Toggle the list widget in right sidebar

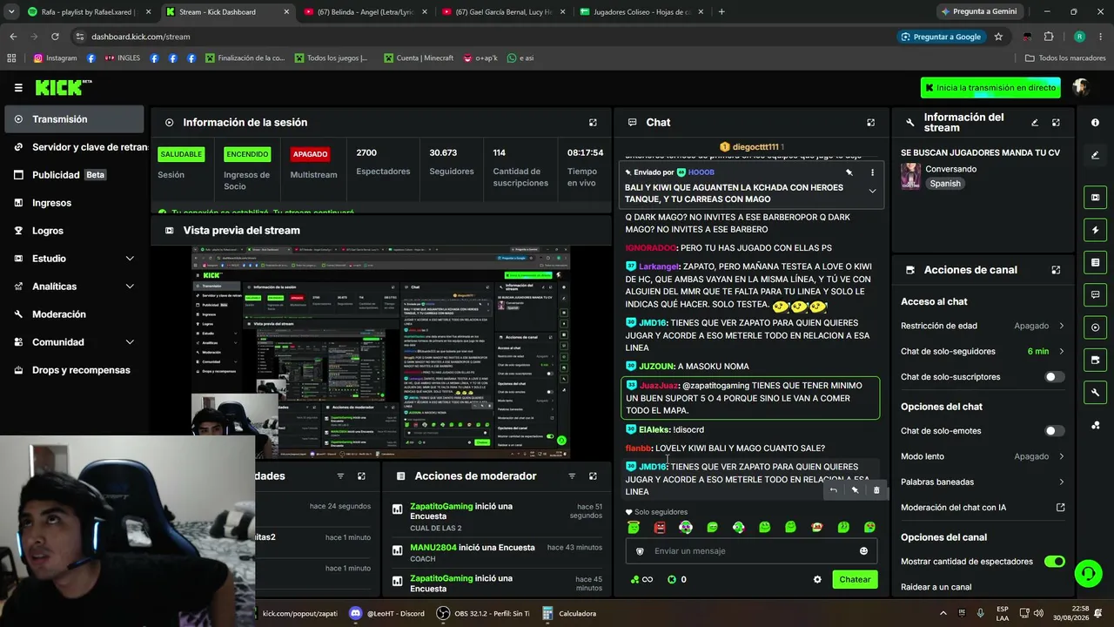tap(1095, 262)
